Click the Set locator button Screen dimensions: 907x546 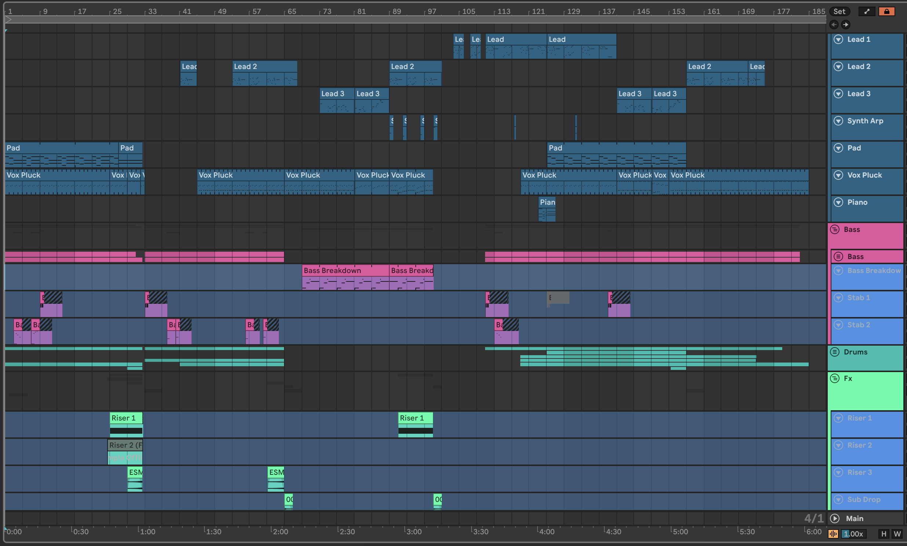point(839,11)
